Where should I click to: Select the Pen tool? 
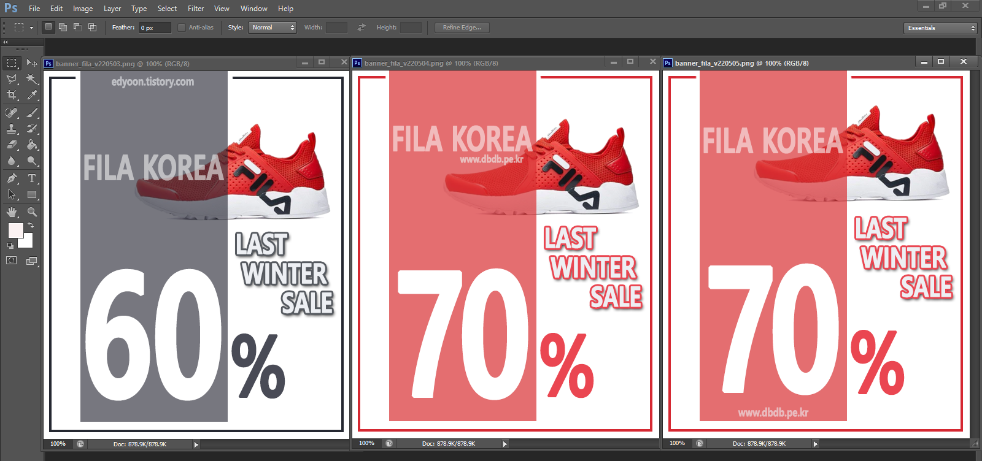click(x=12, y=178)
